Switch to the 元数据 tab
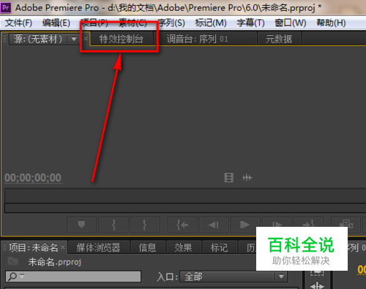Image resolution: width=366 pixels, height=289 pixels. click(x=279, y=39)
